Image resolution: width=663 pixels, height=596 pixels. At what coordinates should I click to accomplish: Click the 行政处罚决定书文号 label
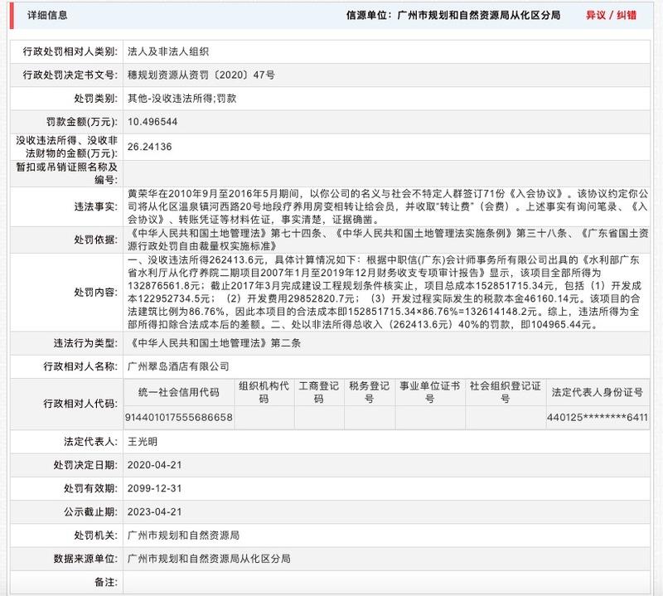tap(70, 75)
